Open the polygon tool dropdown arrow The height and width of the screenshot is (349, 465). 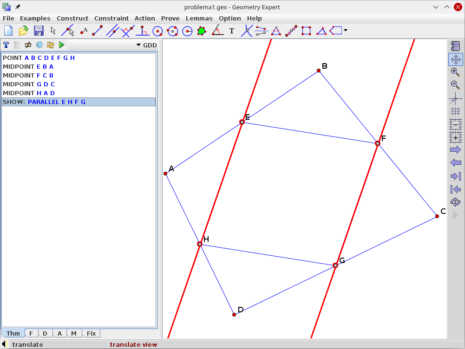tap(346, 30)
